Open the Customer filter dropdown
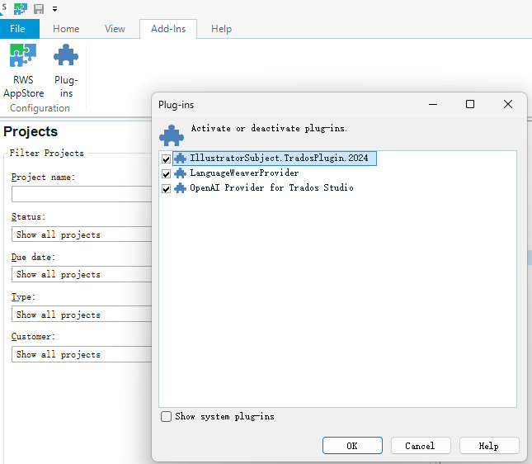 point(82,354)
